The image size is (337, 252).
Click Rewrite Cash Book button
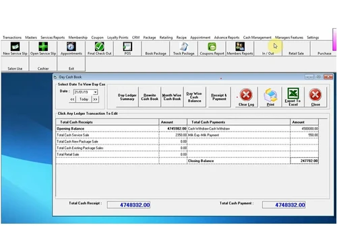click(150, 97)
